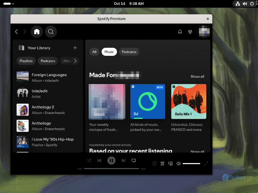Open tide/edit artist in library
Screen dimensions: 258x193
(x=48, y=93)
